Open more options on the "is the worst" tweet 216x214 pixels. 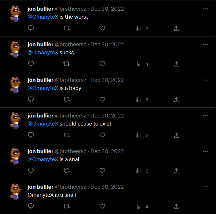[206, 9]
